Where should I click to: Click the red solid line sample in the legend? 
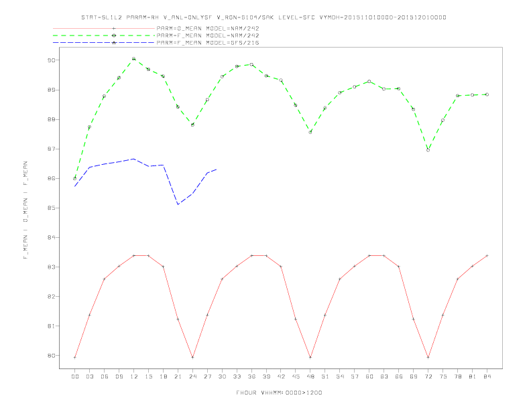tap(104, 28)
